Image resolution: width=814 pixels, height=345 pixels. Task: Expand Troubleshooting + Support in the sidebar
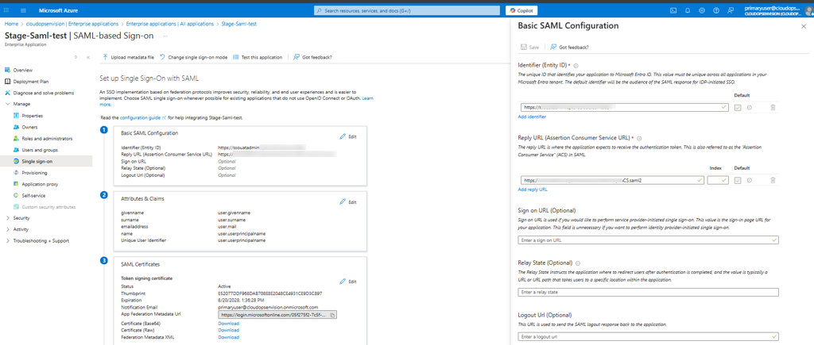coord(8,241)
